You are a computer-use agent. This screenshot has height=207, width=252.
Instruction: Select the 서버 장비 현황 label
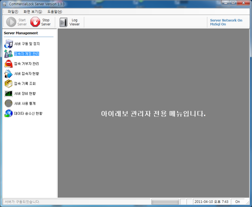click(25, 93)
